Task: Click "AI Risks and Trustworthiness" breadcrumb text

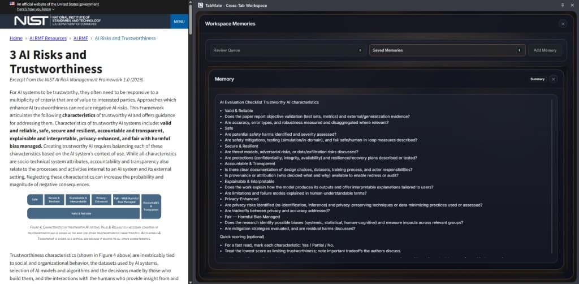Action: click(x=125, y=38)
